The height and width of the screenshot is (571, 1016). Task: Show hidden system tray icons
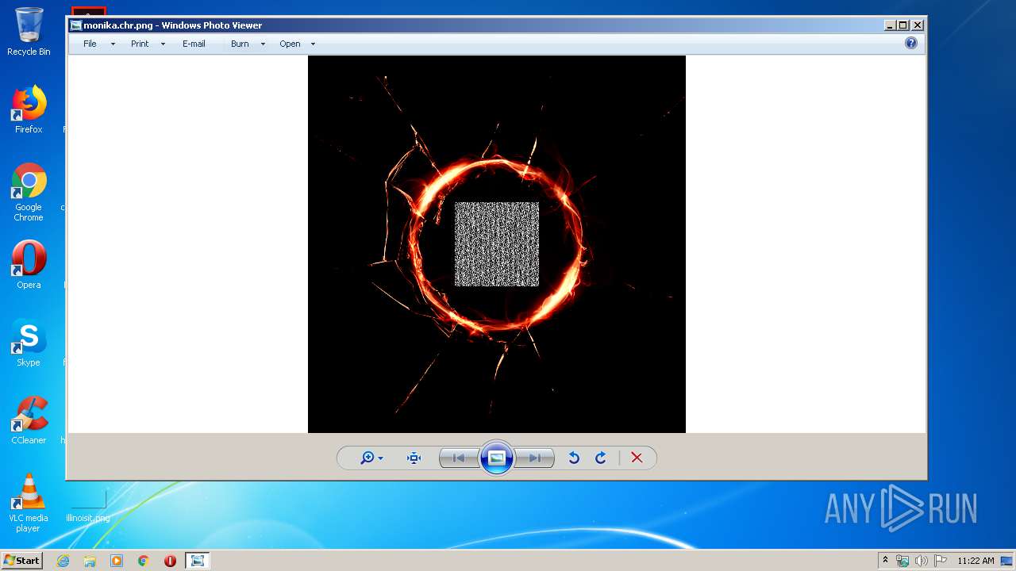(x=886, y=561)
